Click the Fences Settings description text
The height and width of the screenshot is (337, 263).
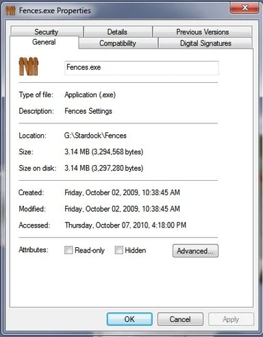click(x=88, y=111)
